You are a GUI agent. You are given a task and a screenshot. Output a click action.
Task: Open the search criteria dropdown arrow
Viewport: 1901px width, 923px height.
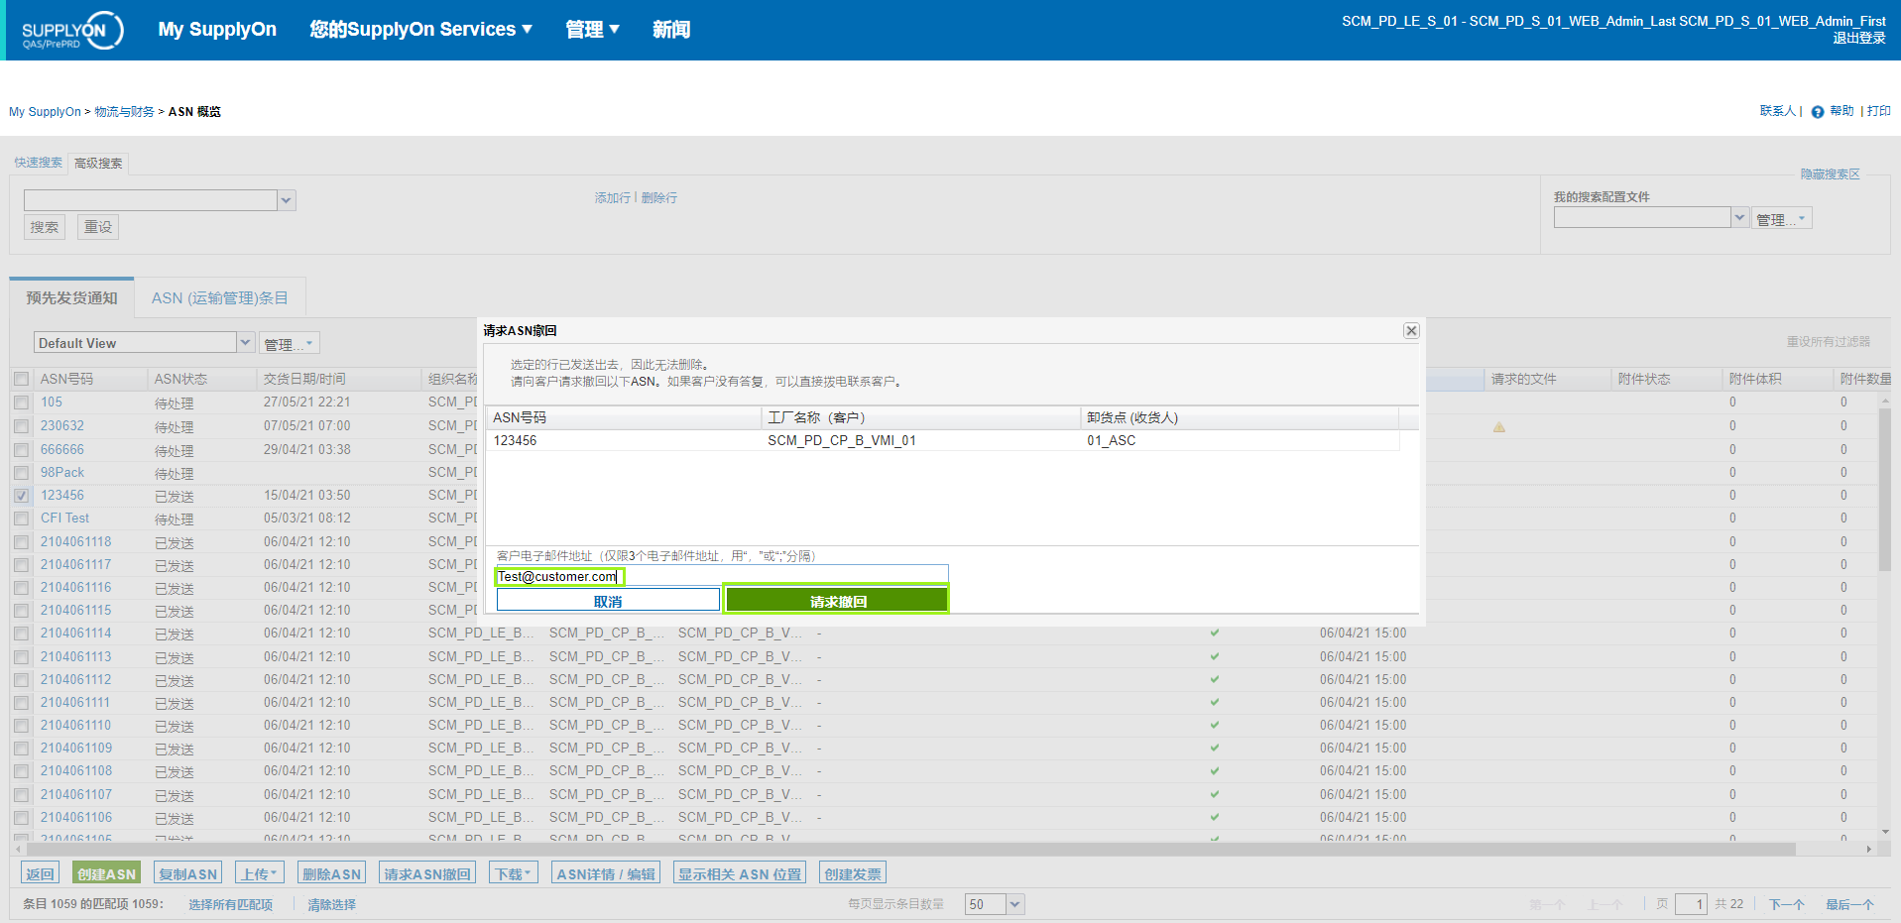click(x=286, y=200)
